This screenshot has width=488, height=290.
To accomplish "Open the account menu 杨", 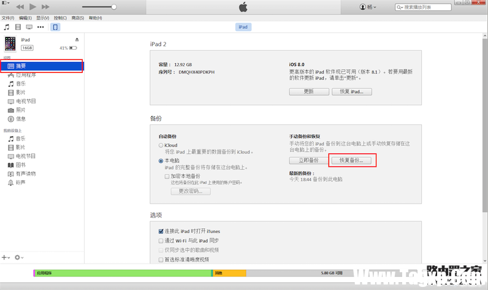I will [368, 7].
